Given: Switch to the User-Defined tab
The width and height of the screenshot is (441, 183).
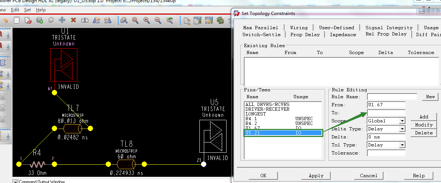Looking at the screenshot, I should (337, 27).
